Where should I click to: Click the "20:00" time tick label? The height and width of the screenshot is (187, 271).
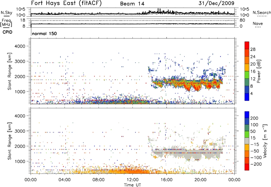tap(200, 180)
